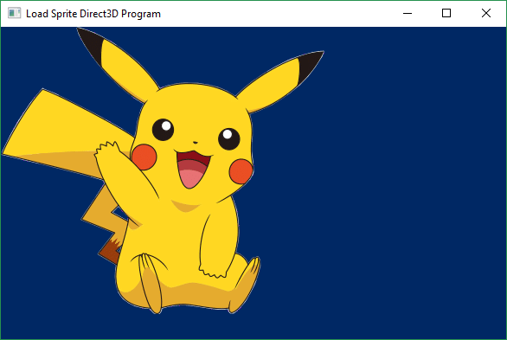Screen dimensions: 507x340
Task: Click Pikachu's right black-tipped ear
Action: (280, 81)
